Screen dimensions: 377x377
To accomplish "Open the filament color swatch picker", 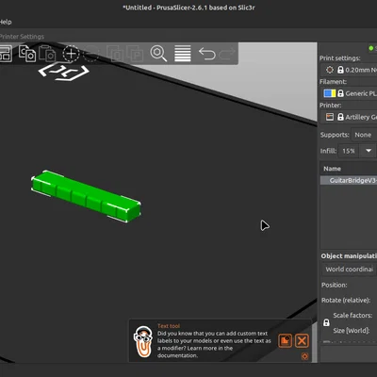I will 330,93.
